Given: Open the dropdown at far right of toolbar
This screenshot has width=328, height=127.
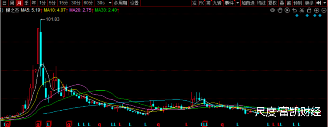Looking at the screenshot, I should pos(325,3).
